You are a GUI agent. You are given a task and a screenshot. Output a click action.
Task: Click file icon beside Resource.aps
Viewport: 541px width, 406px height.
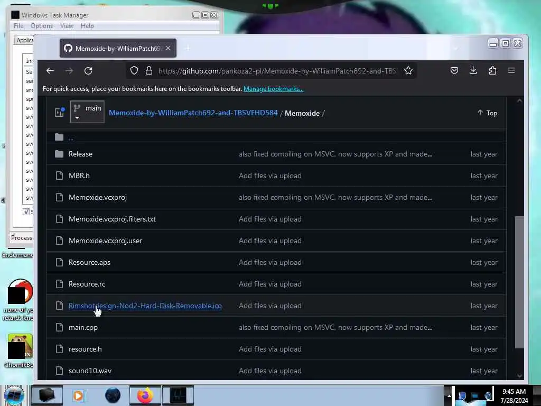click(59, 262)
